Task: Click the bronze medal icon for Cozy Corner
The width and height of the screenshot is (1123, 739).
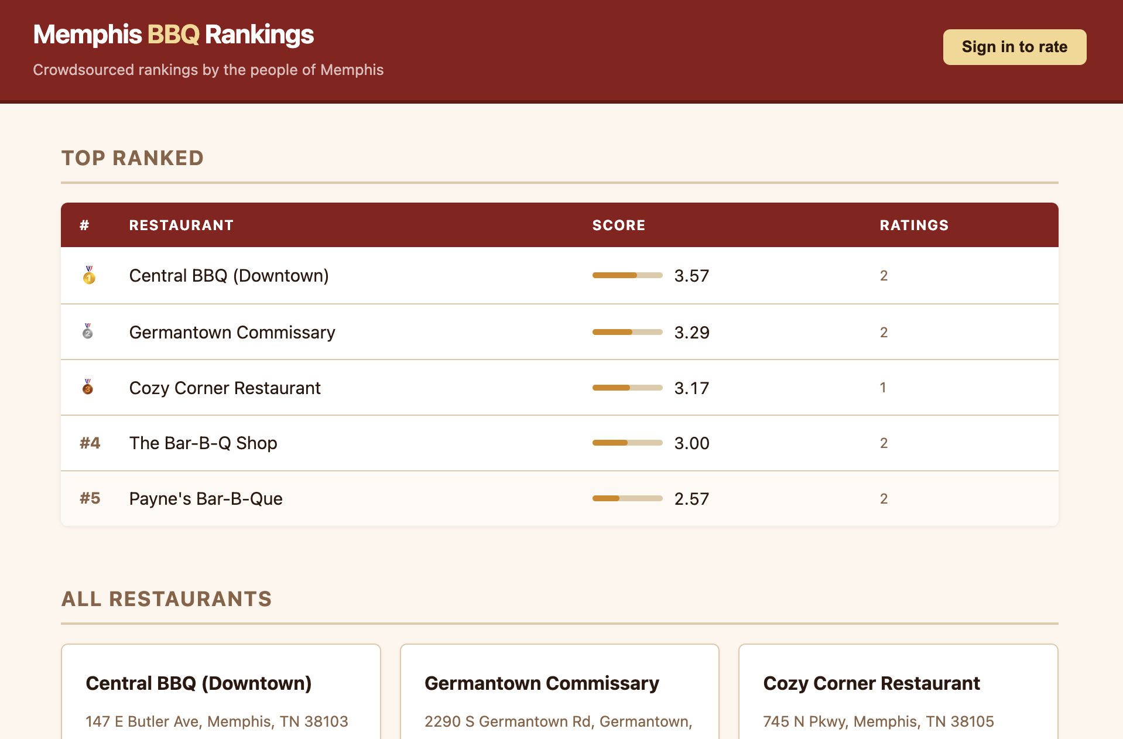Action: 88,387
